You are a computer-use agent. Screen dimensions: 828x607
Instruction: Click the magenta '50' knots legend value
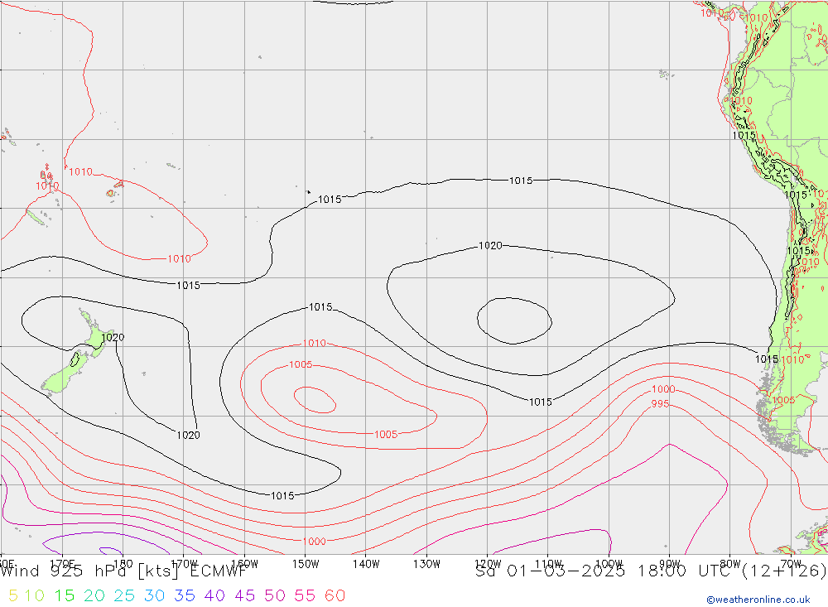point(275,596)
